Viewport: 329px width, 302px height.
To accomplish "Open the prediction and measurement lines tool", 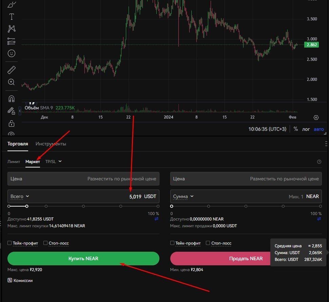I will [11, 41].
